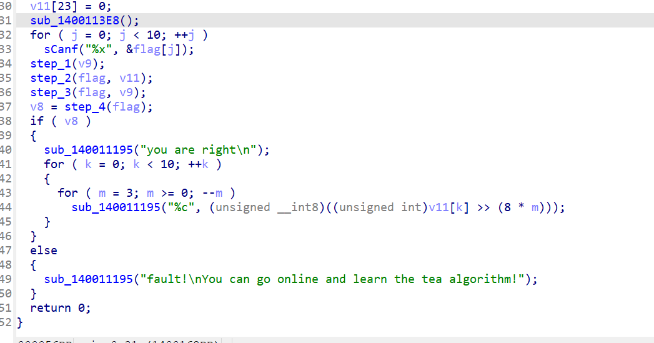The image size is (654, 343).
Task: Click the v9 argument in step_3 call
Action: (x=126, y=92)
